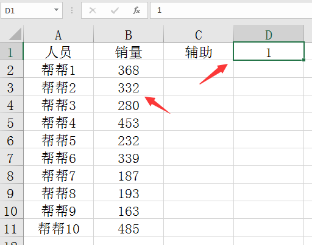Click the fill handle of cell D1
The height and width of the screenshot is (245, 312).
(303, 60)
